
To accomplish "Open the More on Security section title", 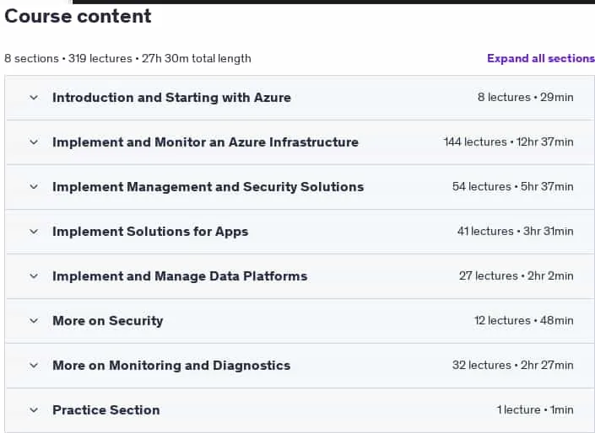I will 108,321.
